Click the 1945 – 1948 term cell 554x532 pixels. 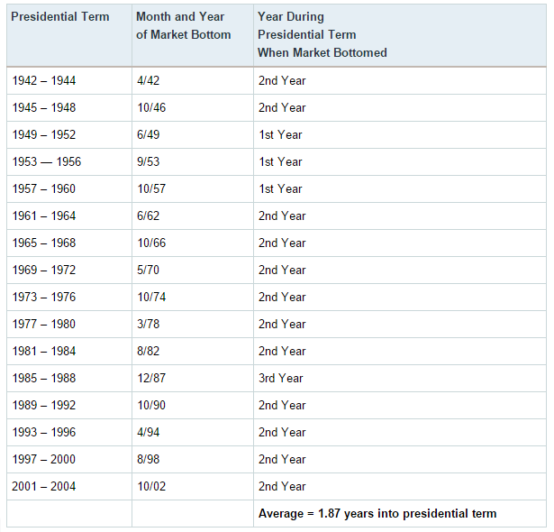pyautogui.click(x=44, y=107)
